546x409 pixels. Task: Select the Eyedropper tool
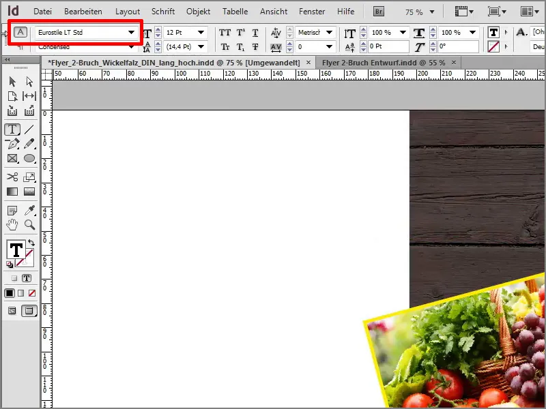click(29, 211)
